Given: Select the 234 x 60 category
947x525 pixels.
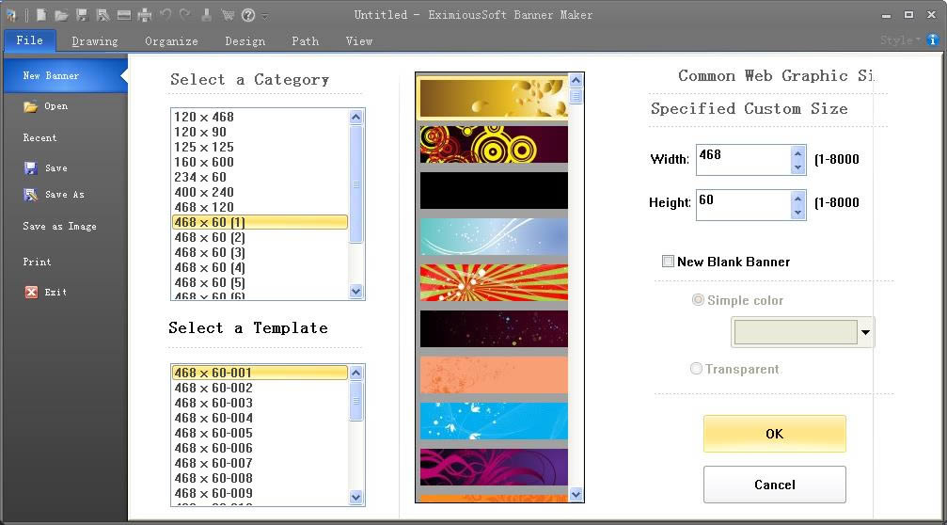Looking at the screenshot, I should [260, 177].
